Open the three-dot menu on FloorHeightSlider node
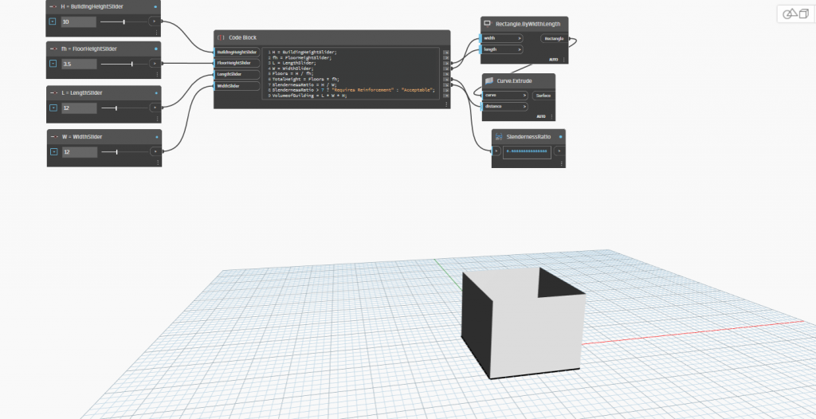The height and width of the screenshot is (419, 816). (x=157, y=75)
